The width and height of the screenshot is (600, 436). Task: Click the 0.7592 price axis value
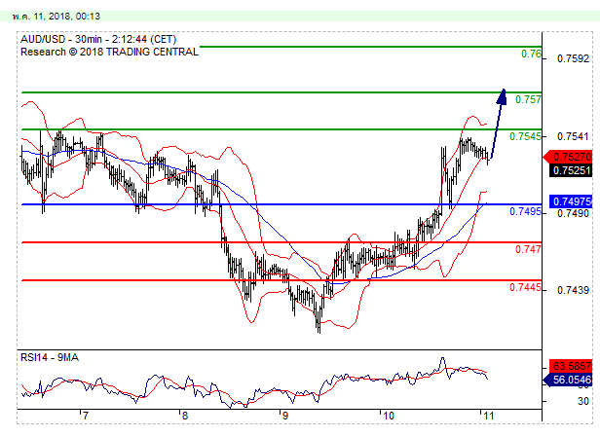point(573,59)
